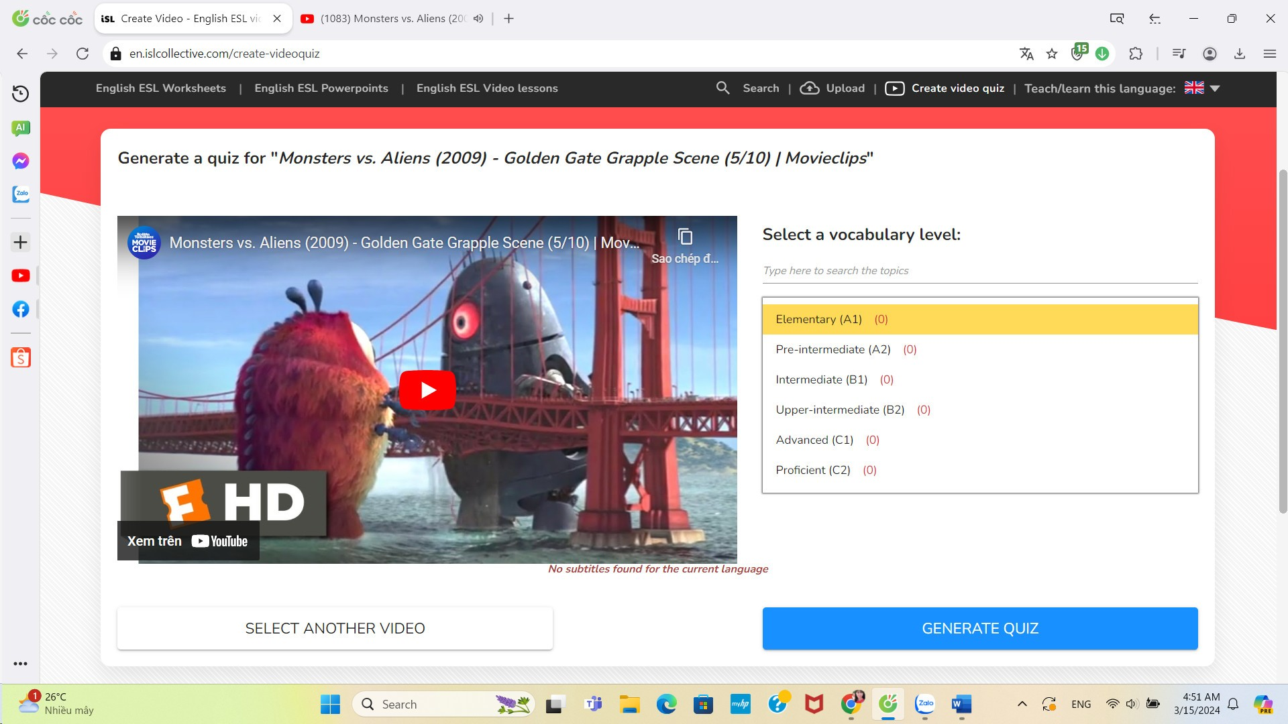Click the Movieclips channel avatar on the video

coord(144,243)
